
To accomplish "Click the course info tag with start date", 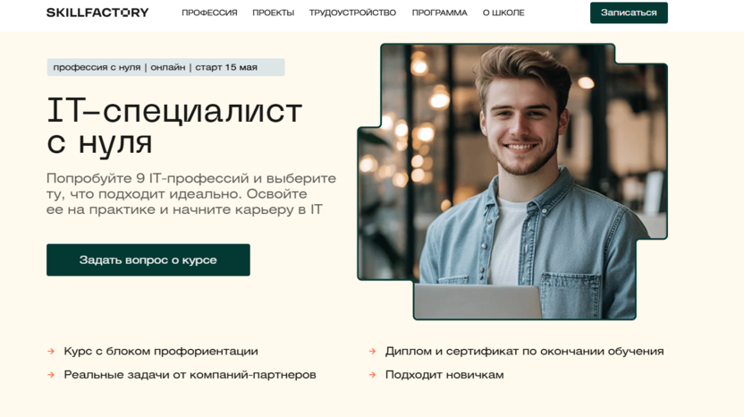I will click(165, 67).
